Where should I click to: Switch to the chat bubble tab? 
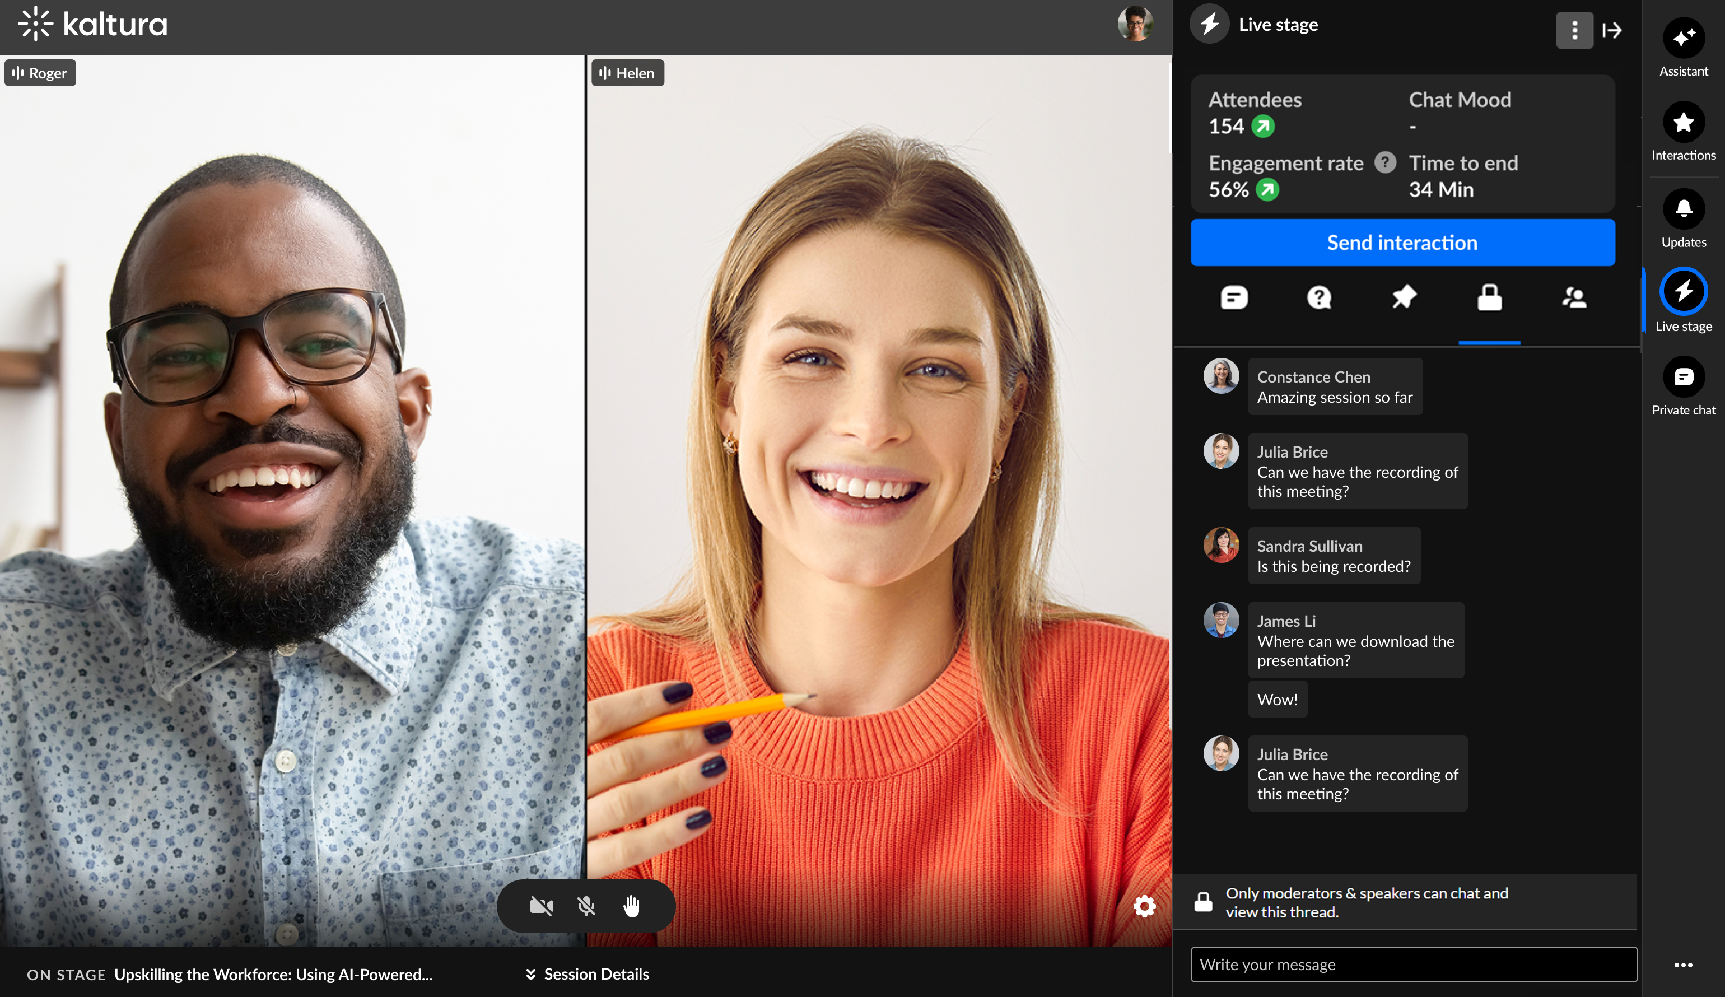(1234, 298)
